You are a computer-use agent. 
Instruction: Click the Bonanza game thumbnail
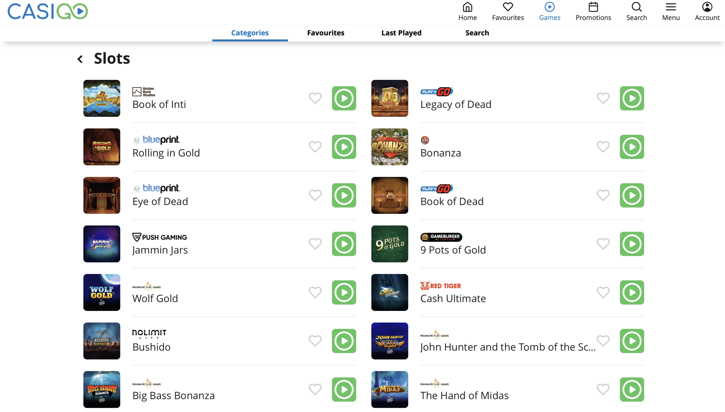tap(389, 147)
